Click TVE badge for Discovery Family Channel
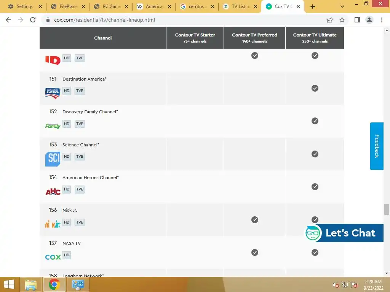 (x=80, y=124)
